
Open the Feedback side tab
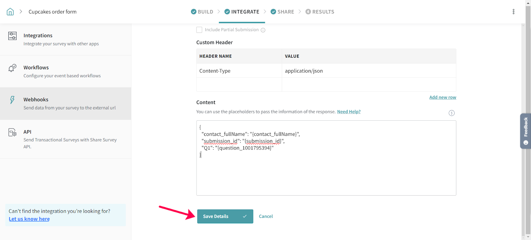(525, 131)
